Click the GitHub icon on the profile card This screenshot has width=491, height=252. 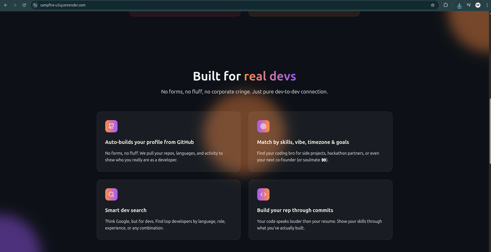pos(111,126)
